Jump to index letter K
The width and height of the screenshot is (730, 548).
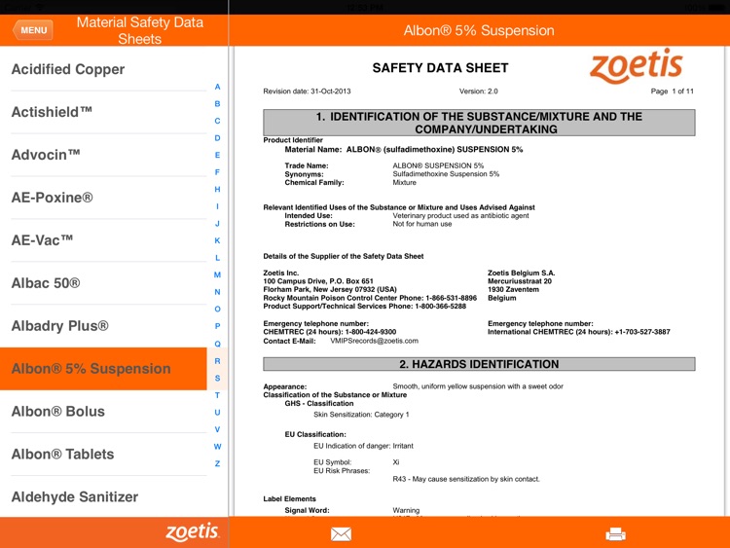[x=217, y=240]
